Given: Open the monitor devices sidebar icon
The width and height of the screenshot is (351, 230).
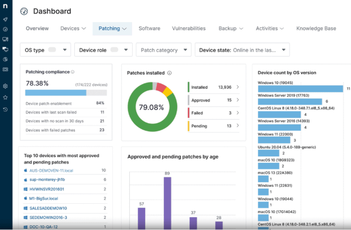Looking at the screenshot, I should coord(5,39).
